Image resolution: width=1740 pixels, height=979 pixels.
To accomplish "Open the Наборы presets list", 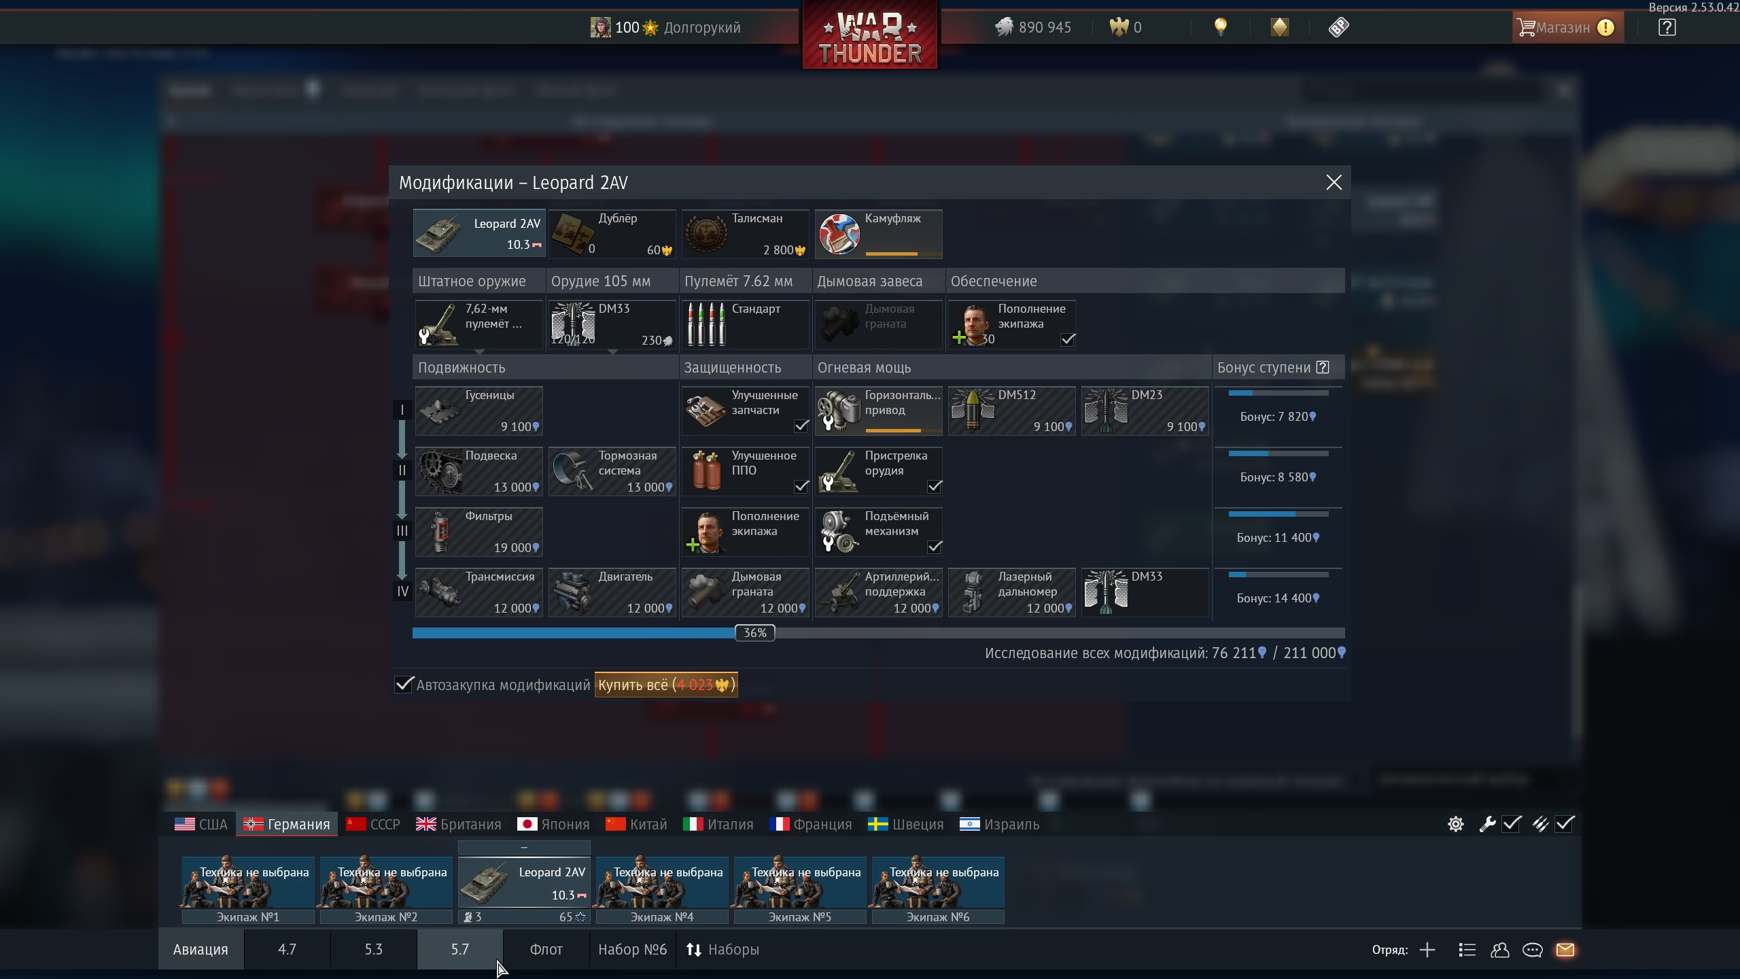I will click(x=723, y=950).
